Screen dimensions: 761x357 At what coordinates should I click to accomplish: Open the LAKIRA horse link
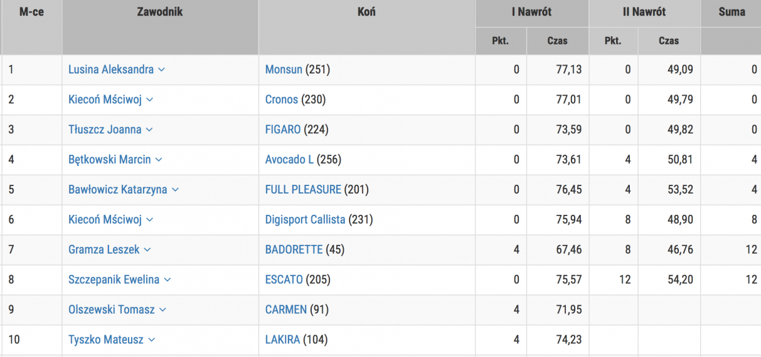coord(282,339)
